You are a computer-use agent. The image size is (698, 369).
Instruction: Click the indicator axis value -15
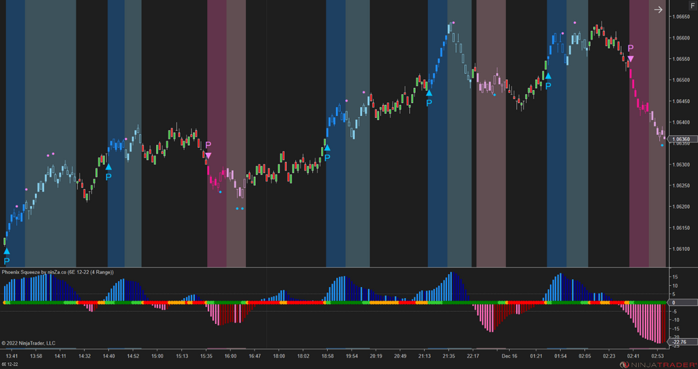(x=675, y=329)
